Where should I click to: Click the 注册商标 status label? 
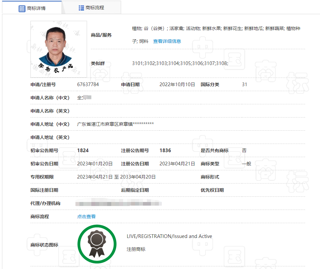pyautogui.click(x=136, y=249)
